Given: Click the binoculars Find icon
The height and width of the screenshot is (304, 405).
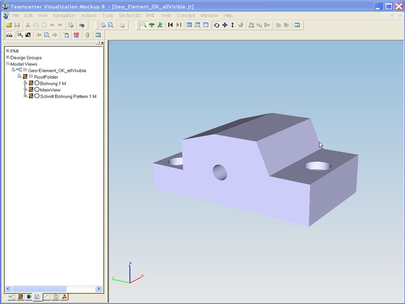Looking at the screenshot, I should point(82,25).
